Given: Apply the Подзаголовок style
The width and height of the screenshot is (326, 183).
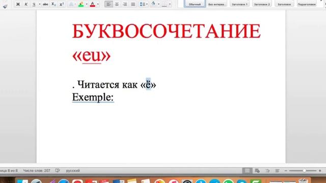Looking at the screenshot, I should [307, 4].
